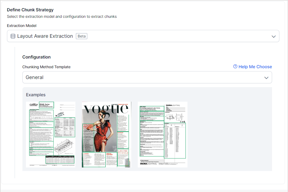The height and width of the screenshot is (192, 288).
Task: Open the Help Me Choose link
Action: [x=255, y=67]
